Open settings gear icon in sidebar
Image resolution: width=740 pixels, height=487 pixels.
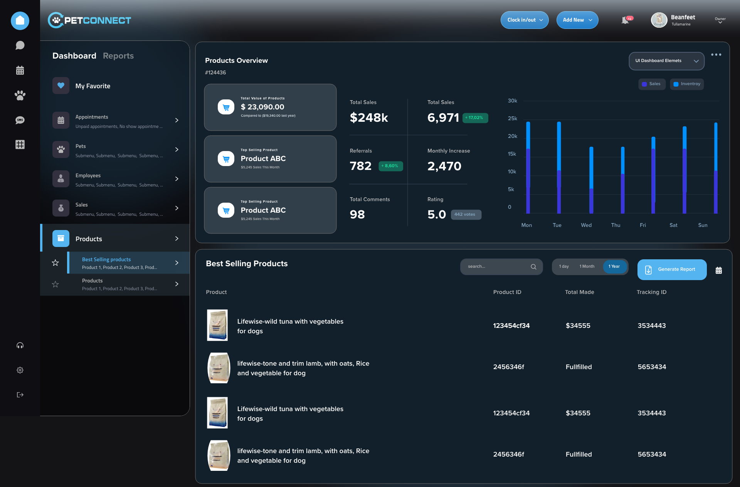point(20,370)
